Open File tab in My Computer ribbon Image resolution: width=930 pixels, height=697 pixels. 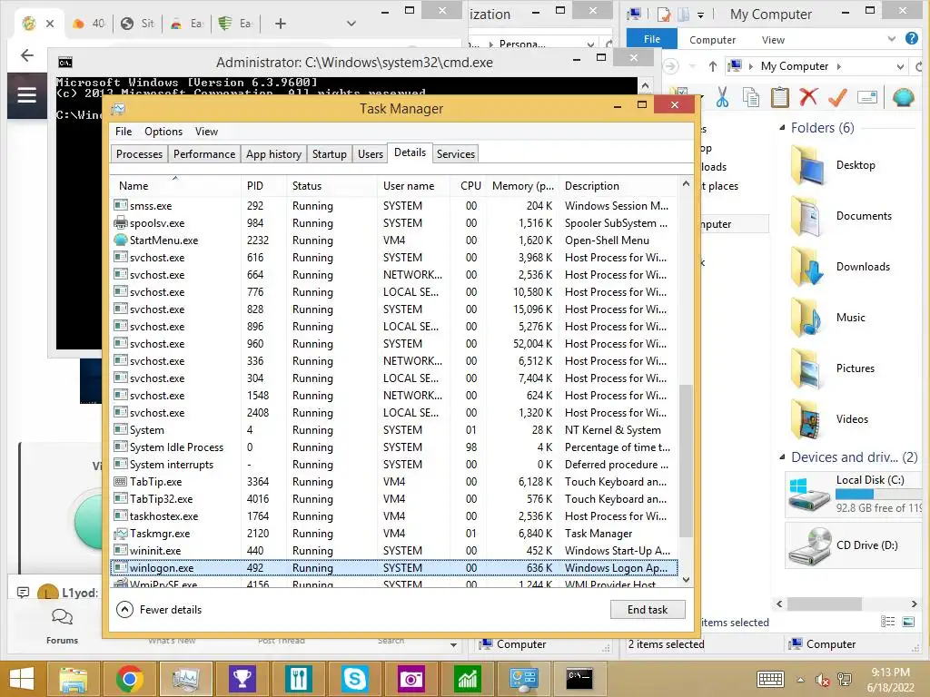[x=652, y=39]
